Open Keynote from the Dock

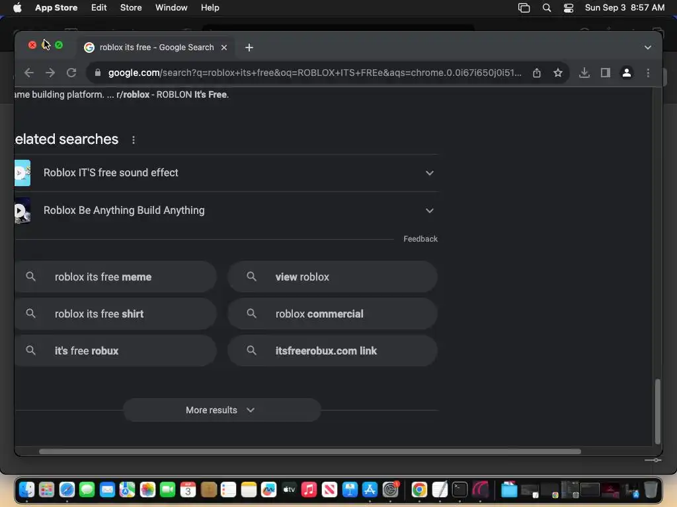350,489
